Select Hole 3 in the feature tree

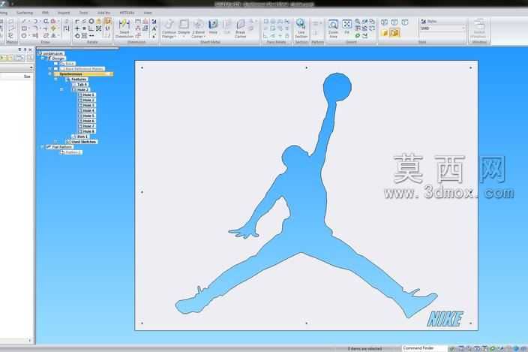[88, 105]
